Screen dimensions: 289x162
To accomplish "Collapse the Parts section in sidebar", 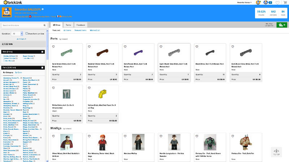I will 42,68.
